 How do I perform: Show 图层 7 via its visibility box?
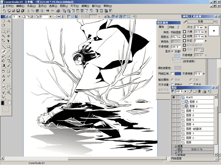click(x=174, y=111)
